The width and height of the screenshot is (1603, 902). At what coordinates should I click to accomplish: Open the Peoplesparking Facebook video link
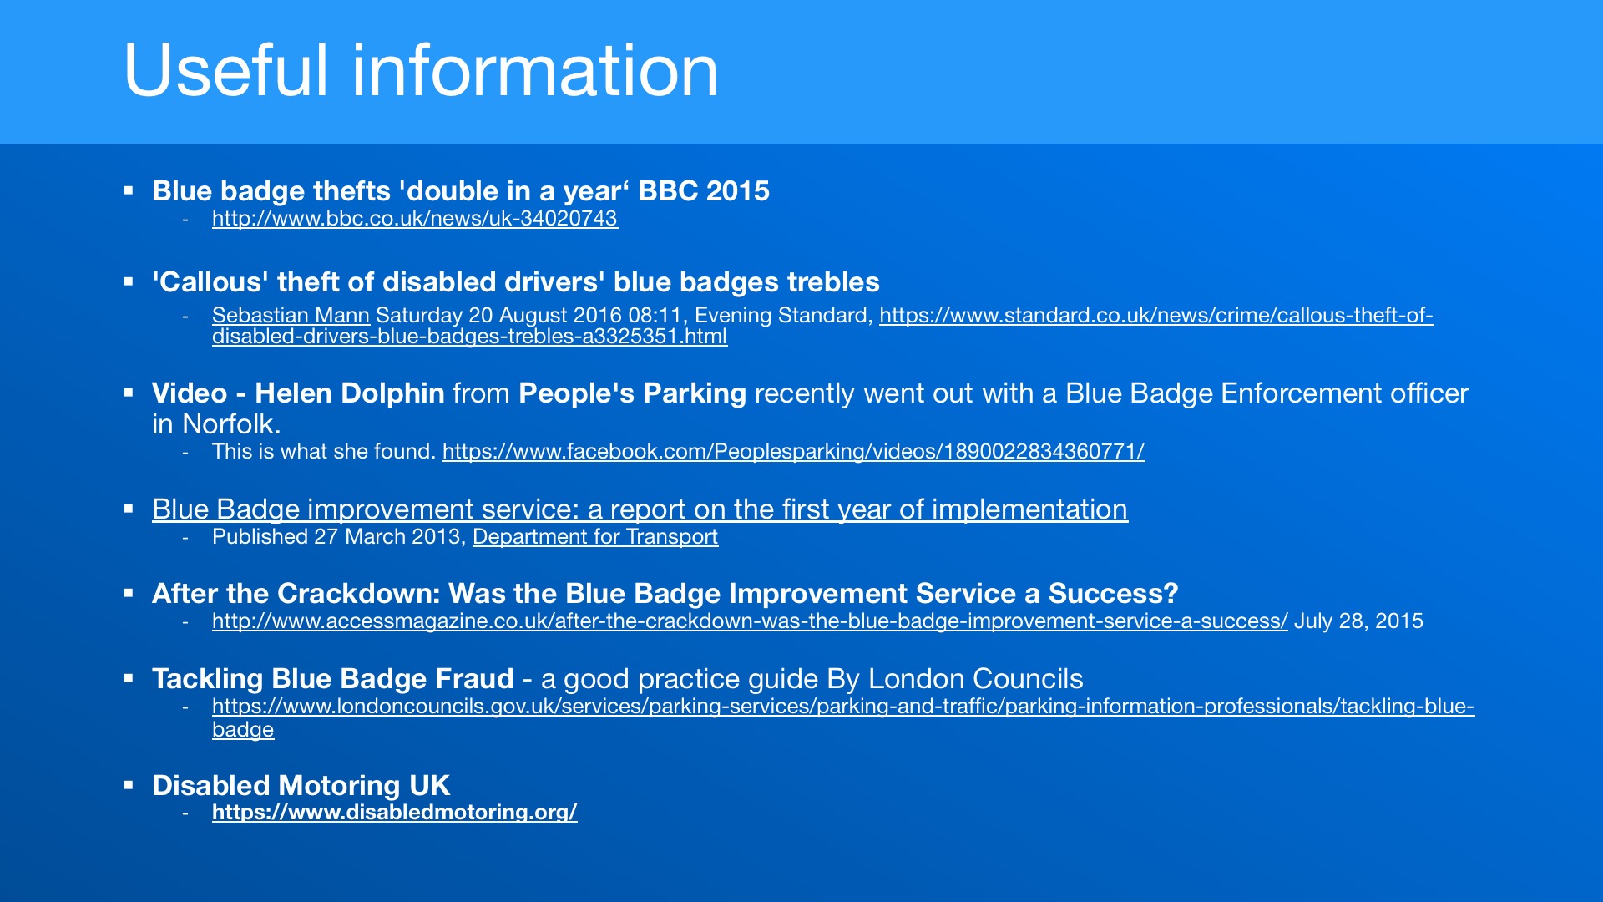click(794, 452)
